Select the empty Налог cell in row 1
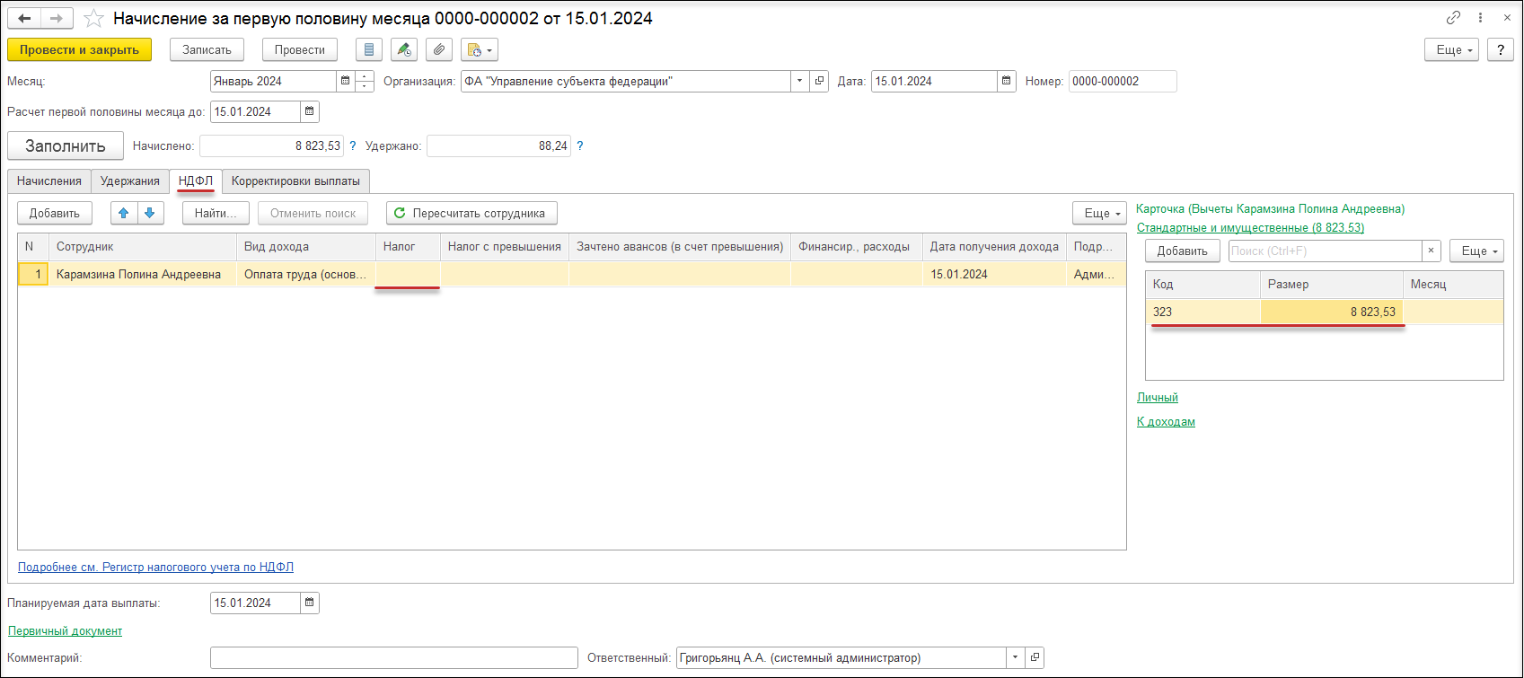 coord(408,274)
